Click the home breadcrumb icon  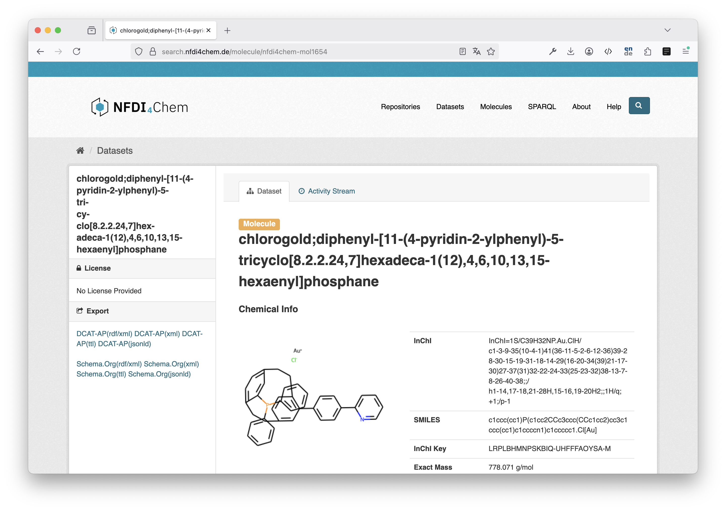(x=80, y=151)
